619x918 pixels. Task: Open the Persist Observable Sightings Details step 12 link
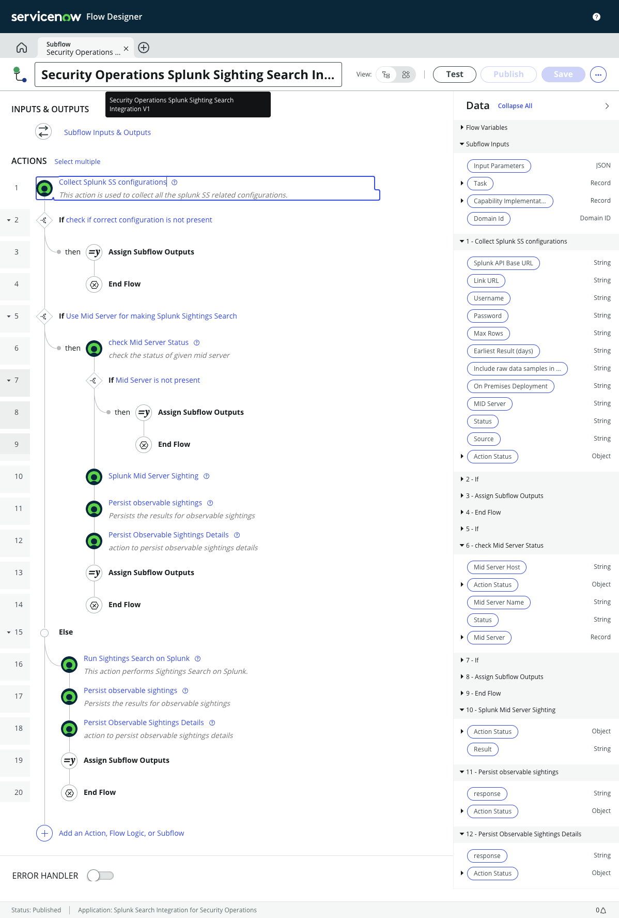168,535
